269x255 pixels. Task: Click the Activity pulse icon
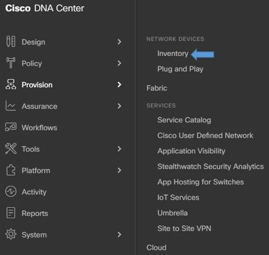pos(11,192)
